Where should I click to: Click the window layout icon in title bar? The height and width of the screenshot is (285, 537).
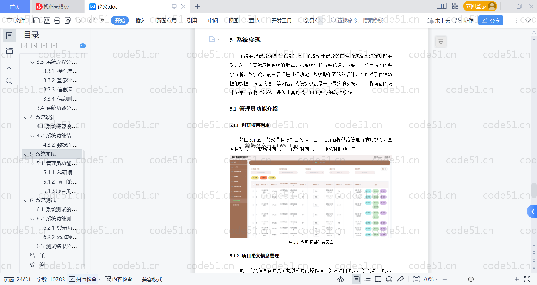pyautogui.click(x=442, y=6)
